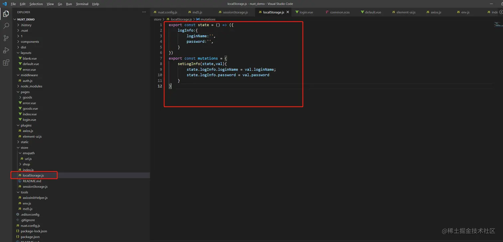Close the localStorage.js editor tab
503x242 pixels.
(x=288, y=12)
